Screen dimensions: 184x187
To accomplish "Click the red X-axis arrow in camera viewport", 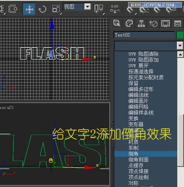I will click(x=89, y=167).
